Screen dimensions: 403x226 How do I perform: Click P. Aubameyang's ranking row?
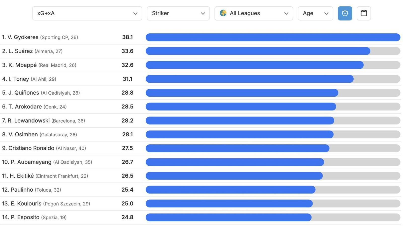31,162
